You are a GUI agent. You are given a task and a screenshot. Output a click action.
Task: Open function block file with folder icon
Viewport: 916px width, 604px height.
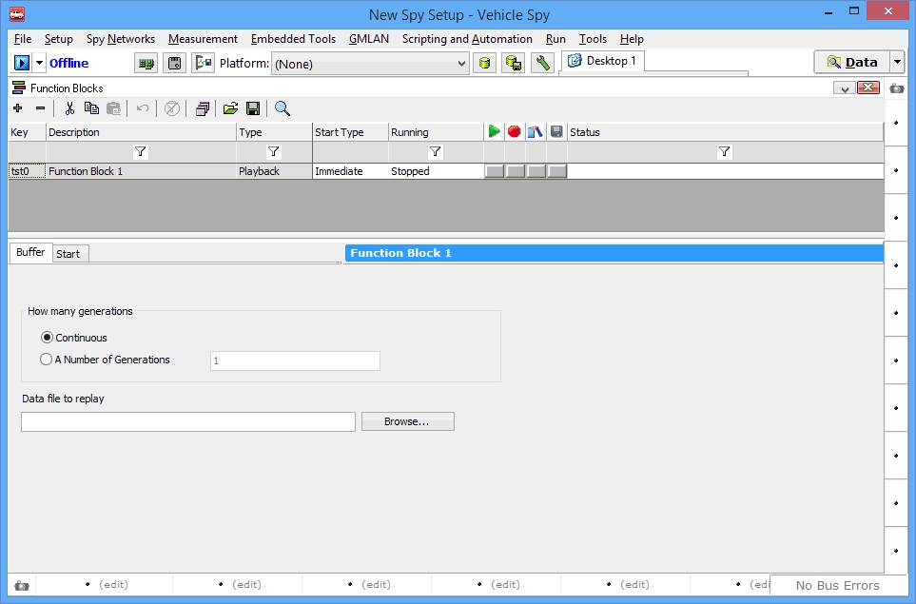click(x=230, y=108)
